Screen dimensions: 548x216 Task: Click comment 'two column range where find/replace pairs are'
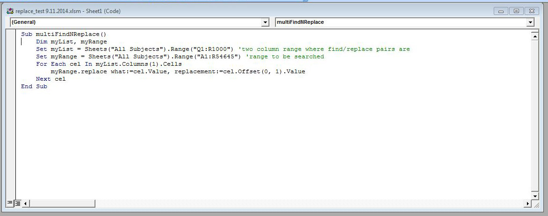(x=324, y=49)
